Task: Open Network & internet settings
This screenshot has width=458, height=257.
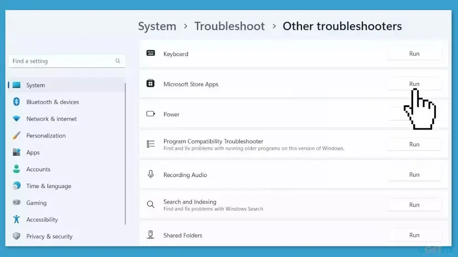Action: [66, 119]
